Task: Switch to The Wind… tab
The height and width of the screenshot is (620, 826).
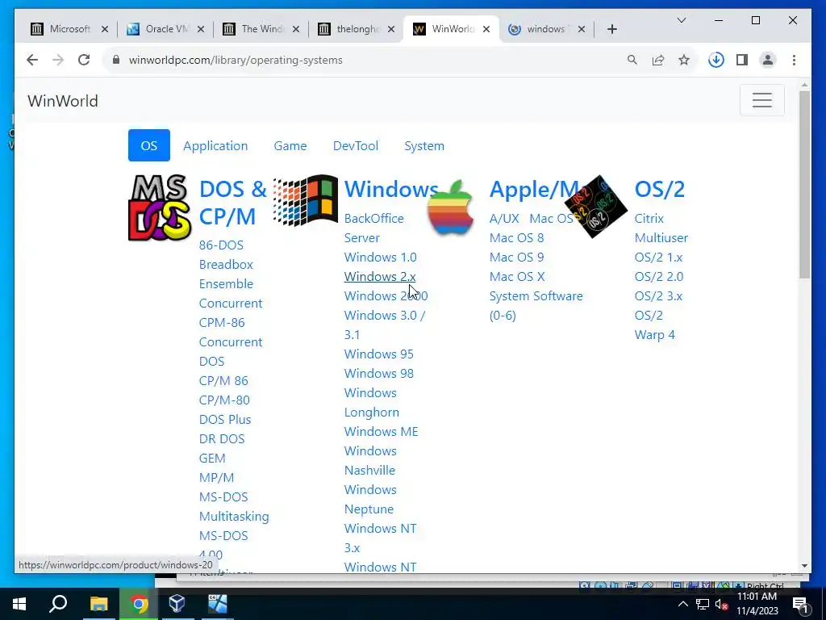Action: [x=262, y=29]
